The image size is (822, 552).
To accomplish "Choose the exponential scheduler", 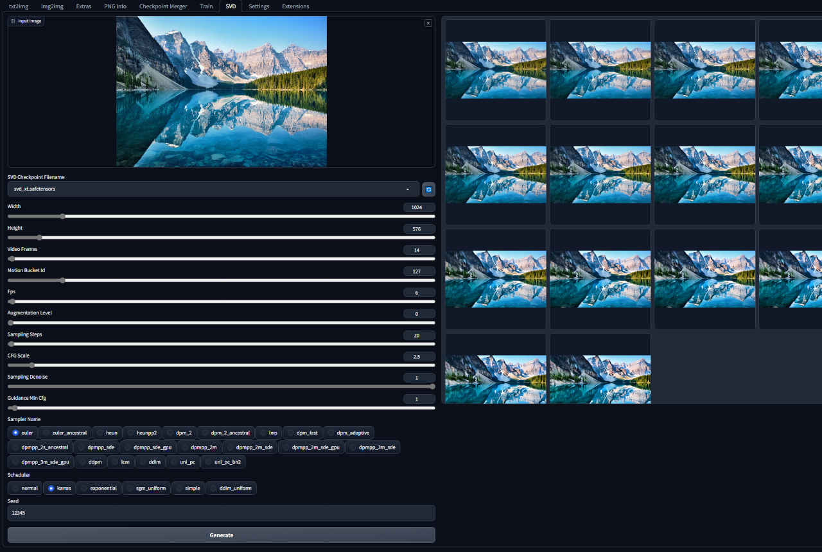I will point(99,488).
